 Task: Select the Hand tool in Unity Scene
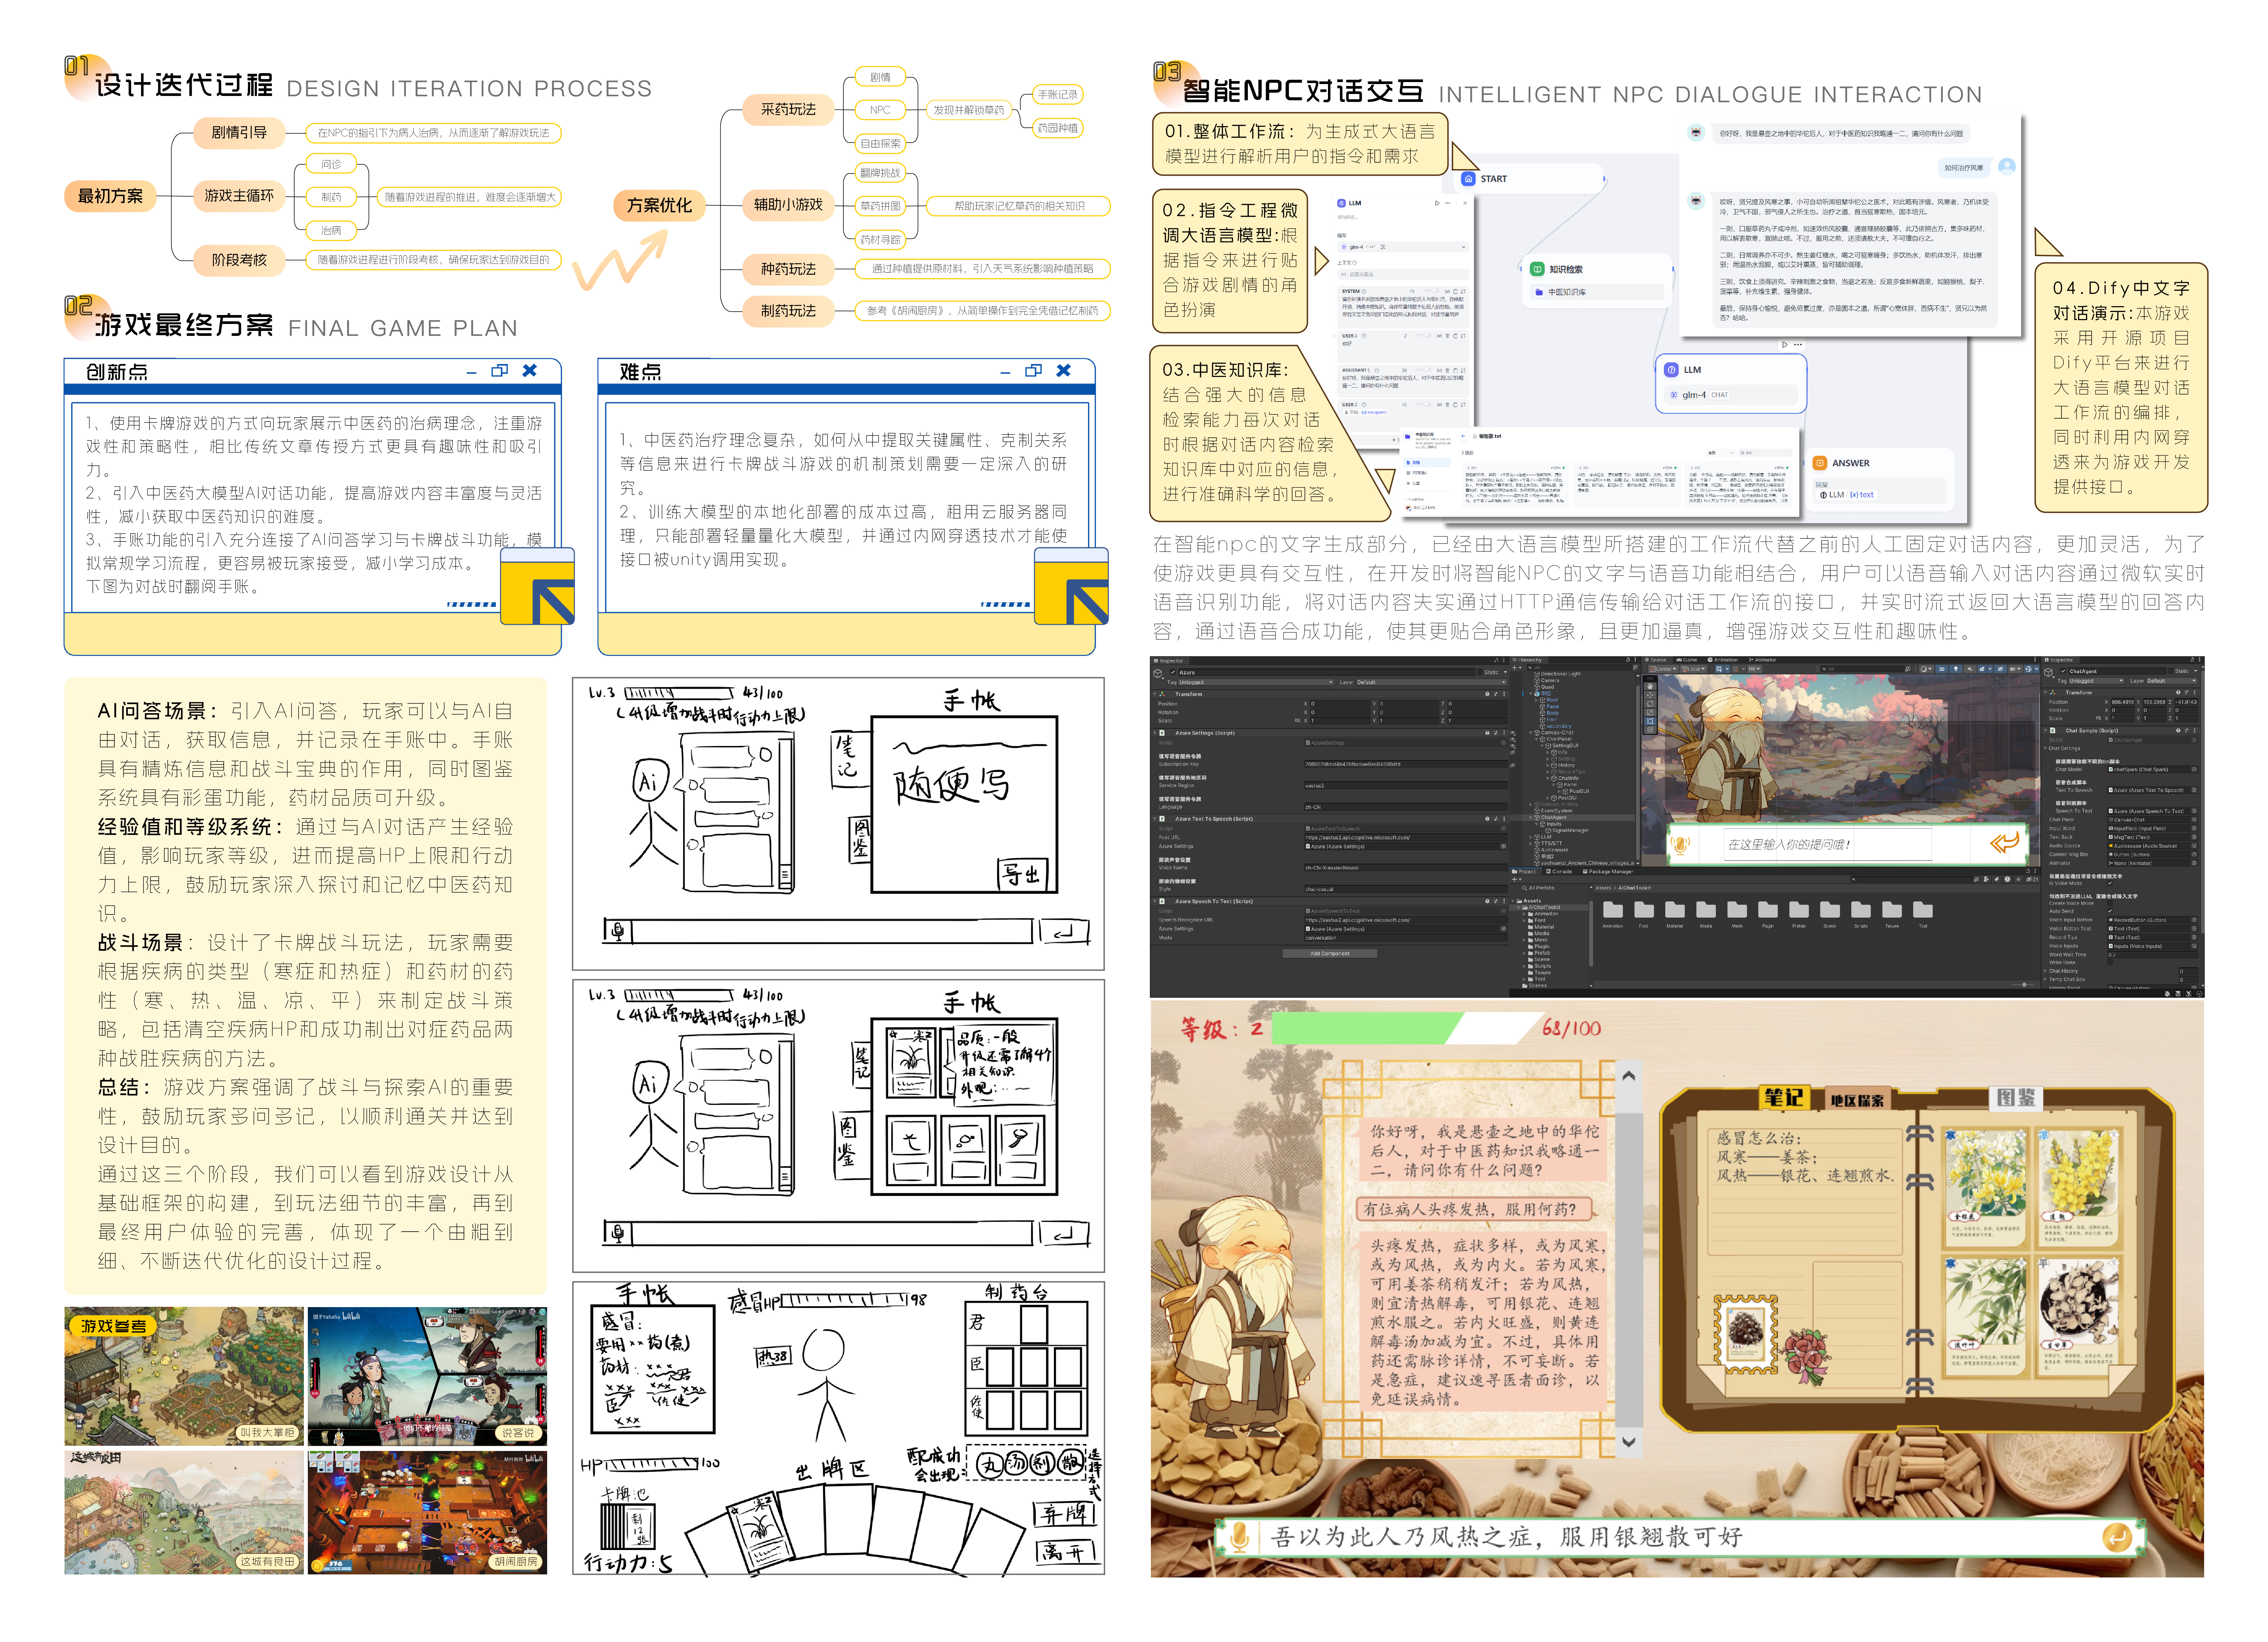point(1650,686)
